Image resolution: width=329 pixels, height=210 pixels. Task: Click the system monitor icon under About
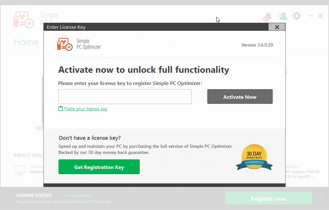click(20, 170)
